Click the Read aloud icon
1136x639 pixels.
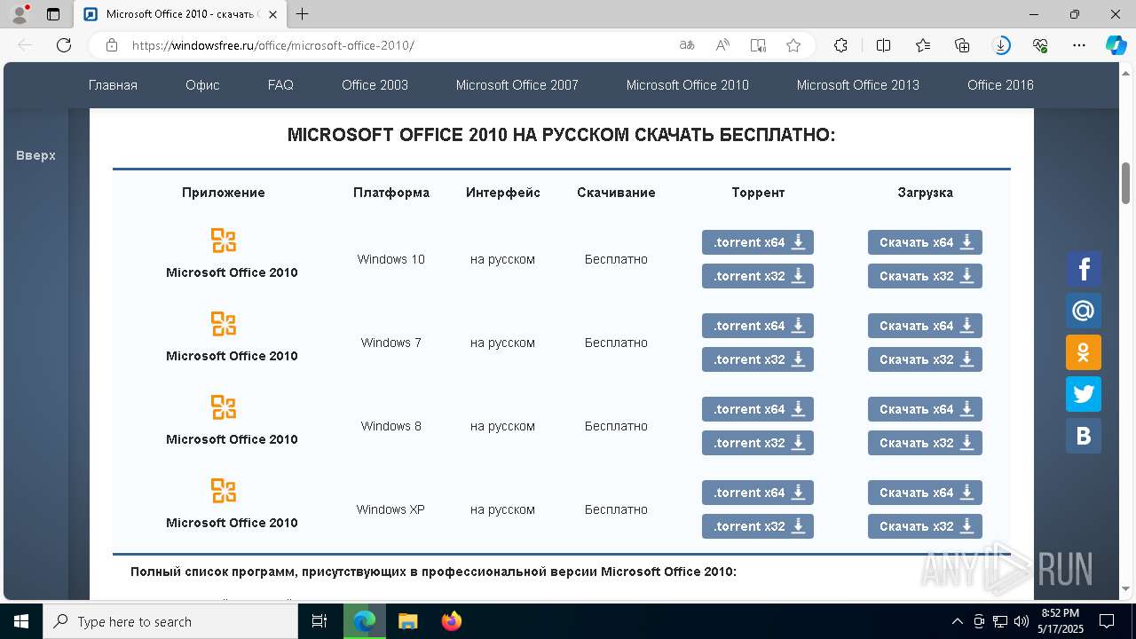(x=722, y=45)
